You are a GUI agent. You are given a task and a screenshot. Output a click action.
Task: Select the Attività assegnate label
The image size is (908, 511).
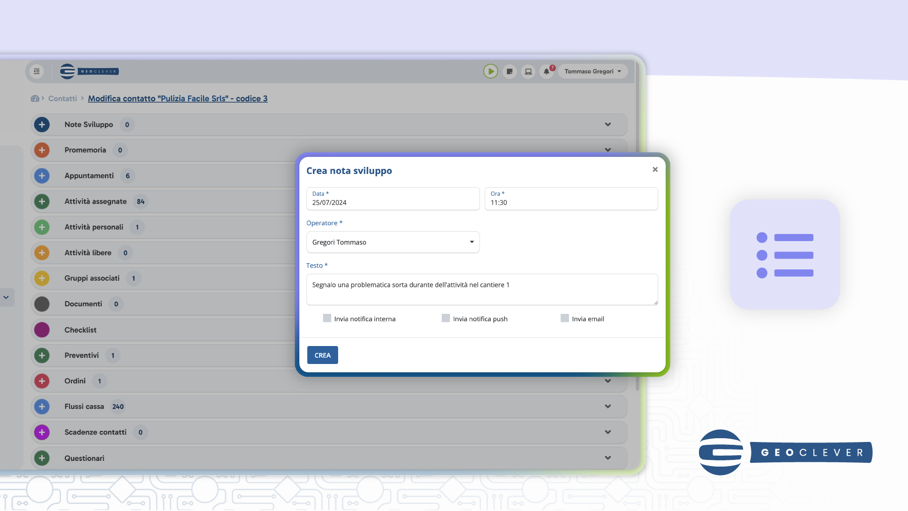[96, 201]
